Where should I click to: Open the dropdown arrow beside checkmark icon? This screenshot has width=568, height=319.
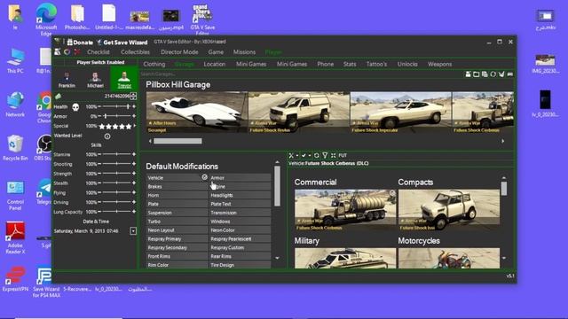click(x=310, y=156)
